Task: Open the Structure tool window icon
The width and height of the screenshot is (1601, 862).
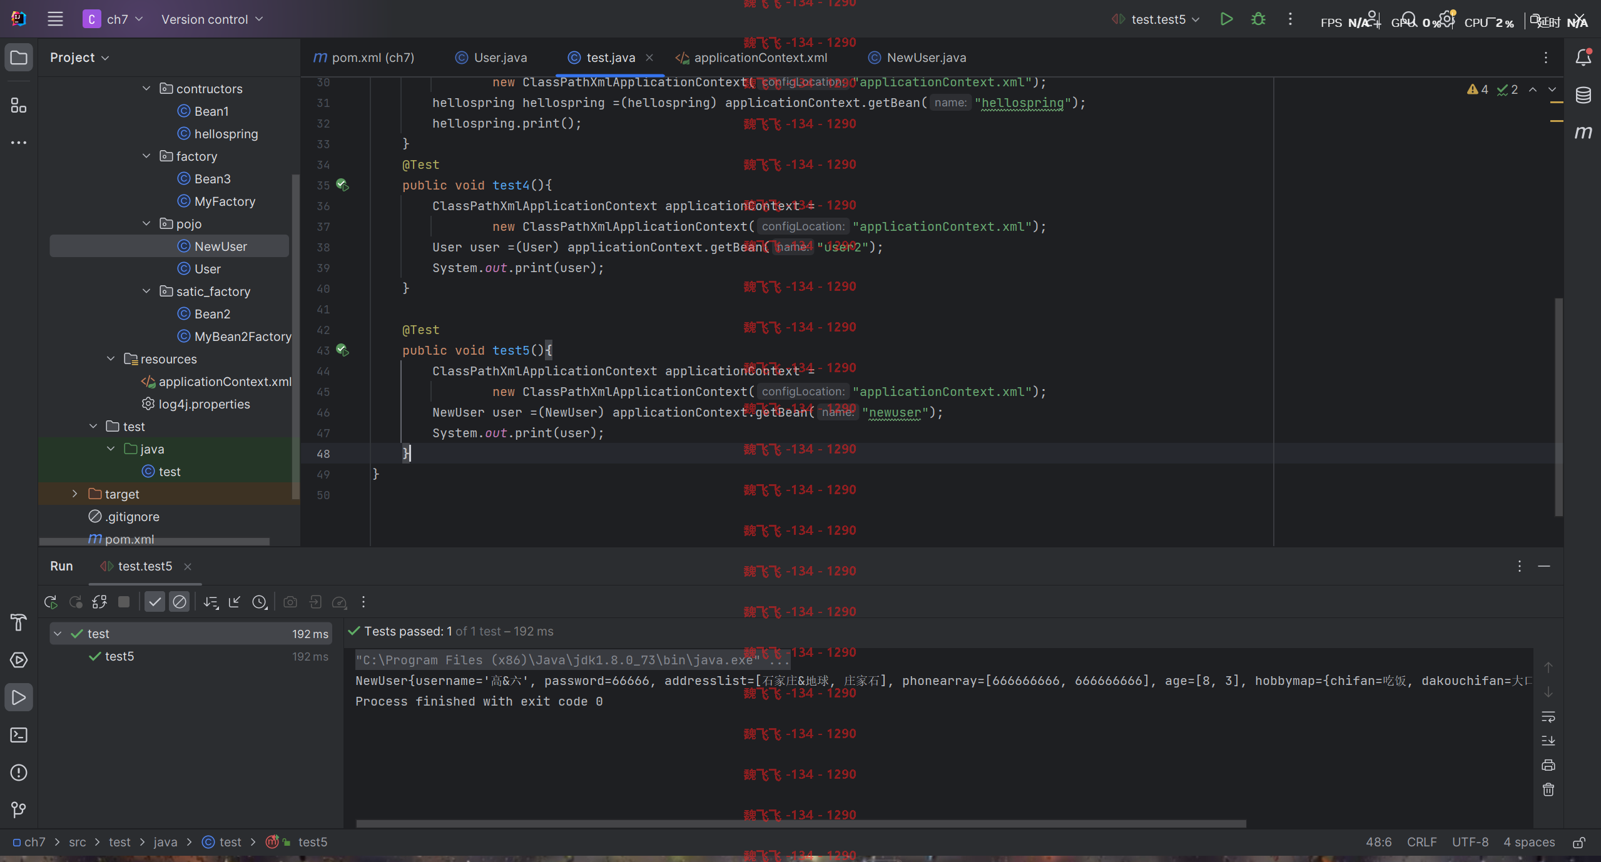Action: pyautogui.click(x=19, y=105)
